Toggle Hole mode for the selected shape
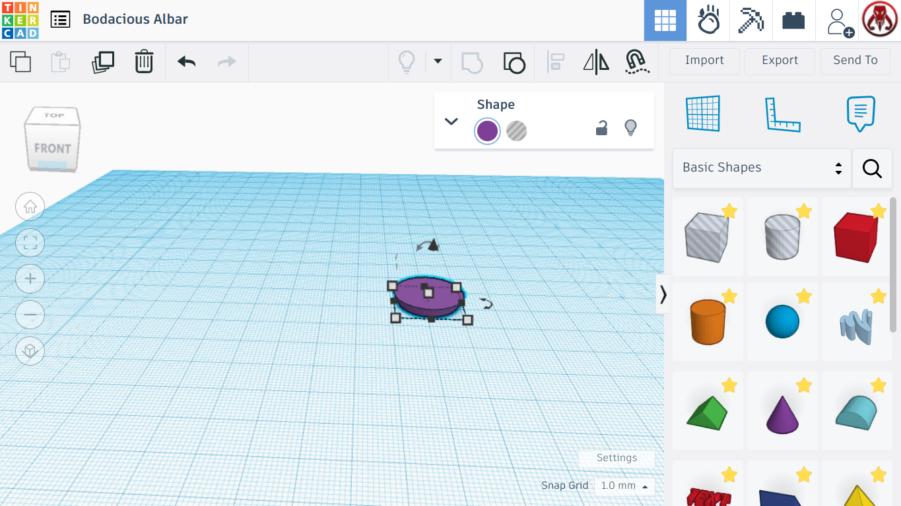The width and height of the screenshot is (901, 506). coord(517,131)
